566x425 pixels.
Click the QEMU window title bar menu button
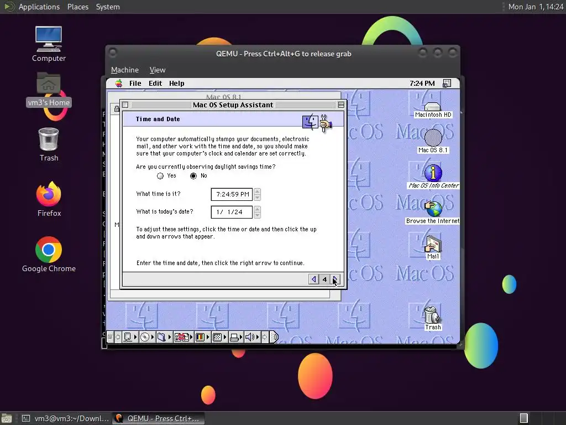click(x=113, y=53)
